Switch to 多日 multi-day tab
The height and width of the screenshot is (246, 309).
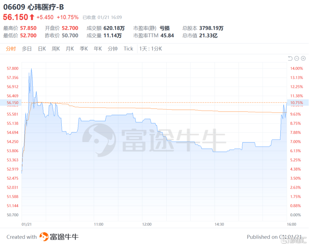coord(27,49)
